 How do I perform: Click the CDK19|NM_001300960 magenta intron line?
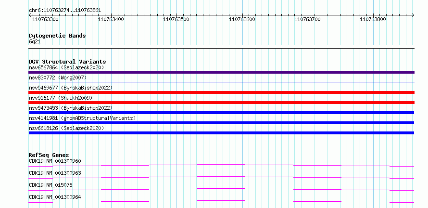221,165
